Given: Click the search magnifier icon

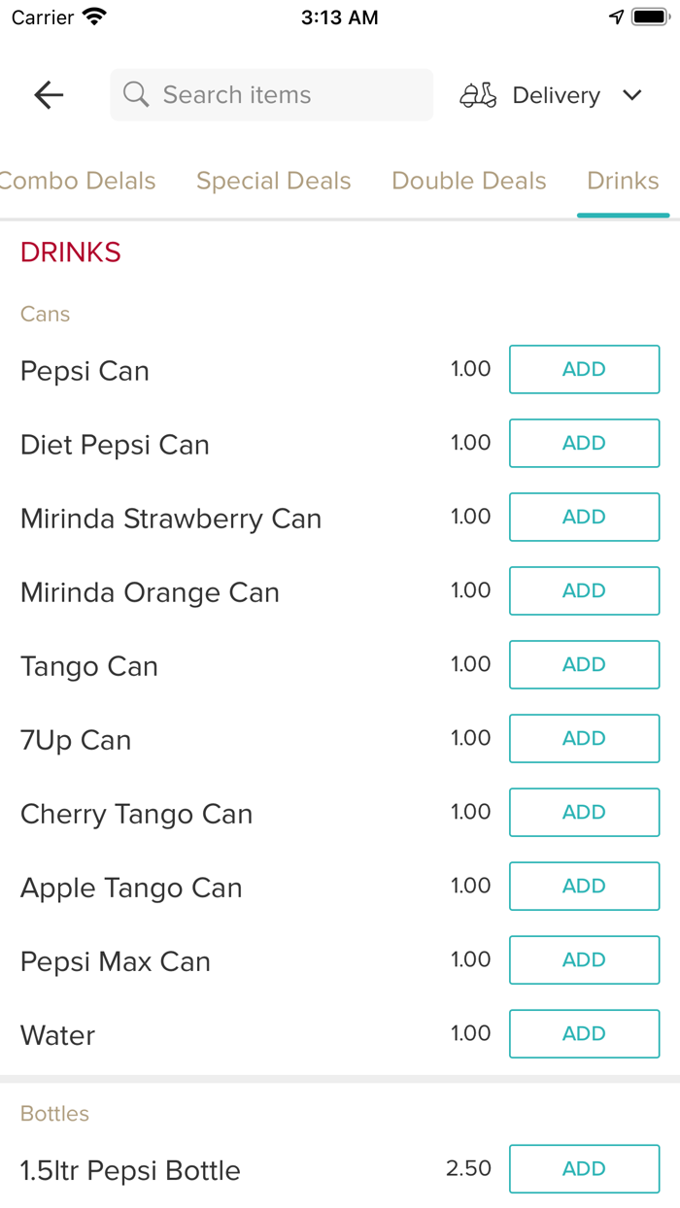Looking at the screenshot, I should (x=136, y=94).
